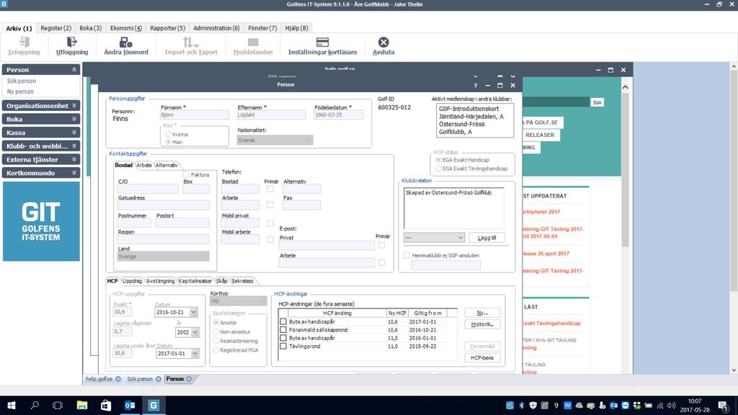Viewport: 738px width, 415px height.
Task: Click the Mobil privat input field
Action: coord(240,223)
